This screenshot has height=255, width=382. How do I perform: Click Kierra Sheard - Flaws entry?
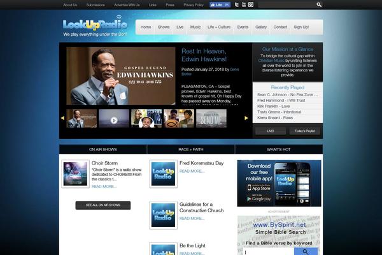[x=275, y=118]
